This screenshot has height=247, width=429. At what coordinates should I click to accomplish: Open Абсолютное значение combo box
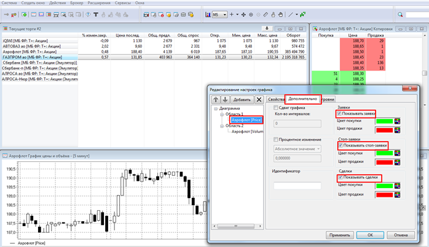coord(297,149)
